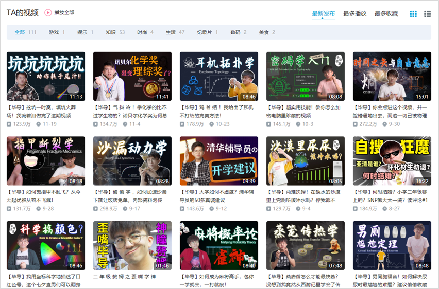Filter videos by 生活 category
This screenshot has width=439, height=289.
point(171,32)
